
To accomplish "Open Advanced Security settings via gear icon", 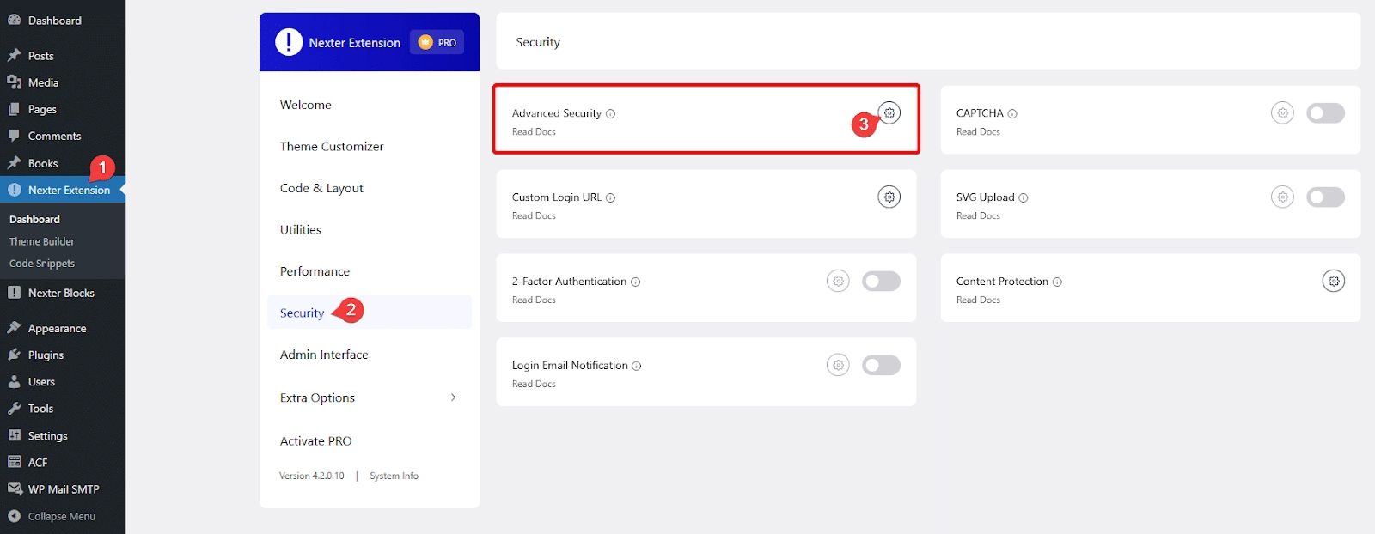I will click(x=889, y=112).
